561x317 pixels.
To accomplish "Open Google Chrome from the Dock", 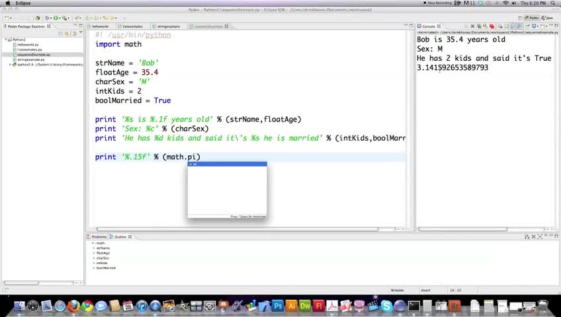I will (87, 306).
